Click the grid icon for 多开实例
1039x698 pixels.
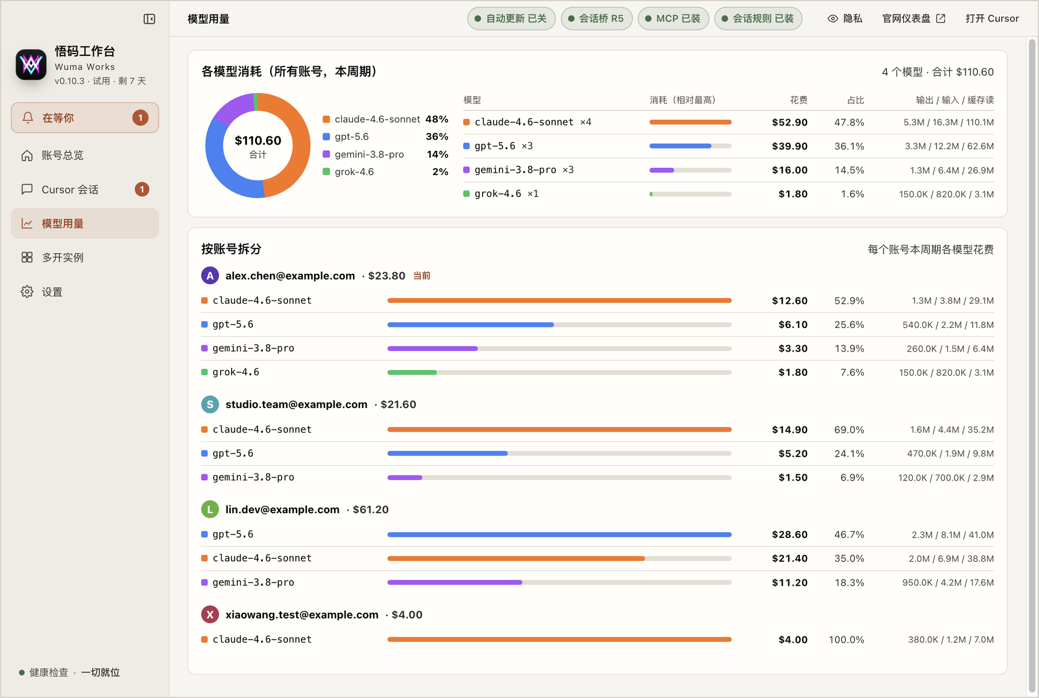click(x=27, y=257)
